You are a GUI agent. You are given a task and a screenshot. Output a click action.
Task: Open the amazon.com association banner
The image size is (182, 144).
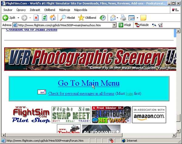149,115
